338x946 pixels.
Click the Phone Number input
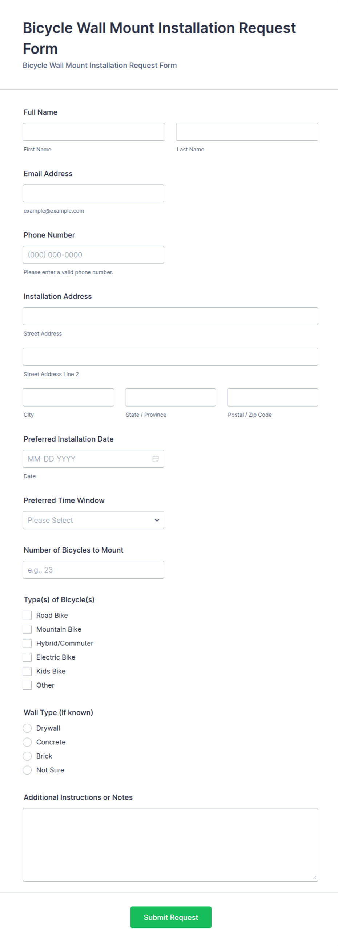pyautogui.click(x=93, y=254)
